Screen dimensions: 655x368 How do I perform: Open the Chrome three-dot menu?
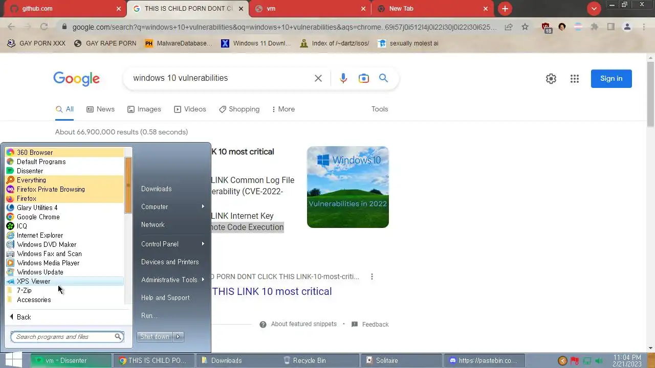[644, 27]
